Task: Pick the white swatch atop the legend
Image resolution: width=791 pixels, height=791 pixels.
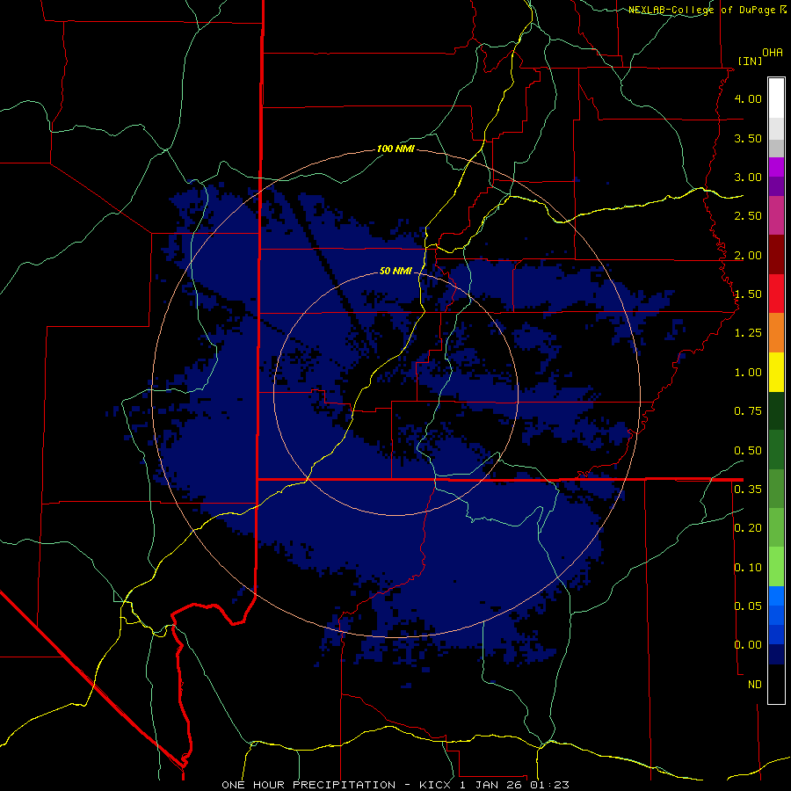Action: 776,98
